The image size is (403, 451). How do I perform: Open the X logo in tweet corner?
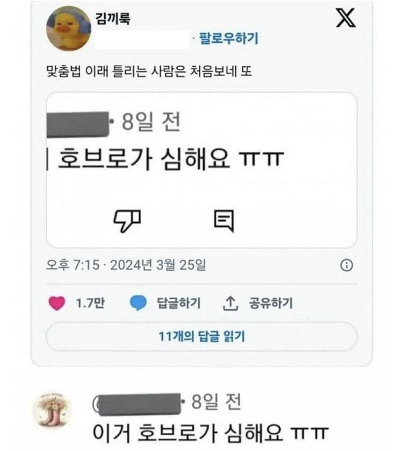[346, 18]
